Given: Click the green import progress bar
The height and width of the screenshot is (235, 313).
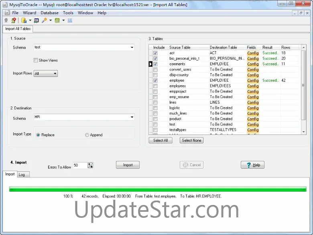Looking at the screenshot, I should [x=158, y=189].
